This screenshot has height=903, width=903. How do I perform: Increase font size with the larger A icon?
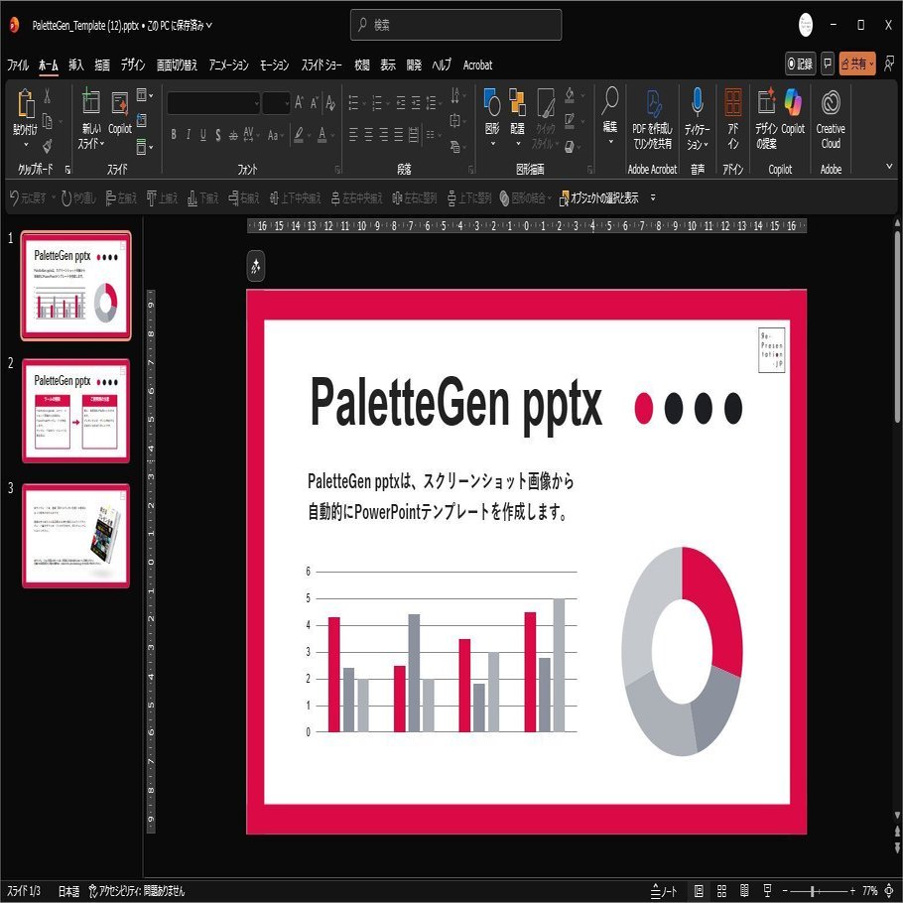click(299, 103)
